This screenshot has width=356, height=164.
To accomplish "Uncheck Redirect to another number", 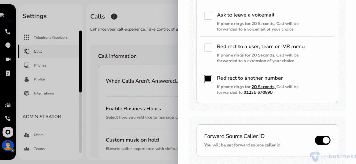I will pyautogui.click(x=208, y=79).
